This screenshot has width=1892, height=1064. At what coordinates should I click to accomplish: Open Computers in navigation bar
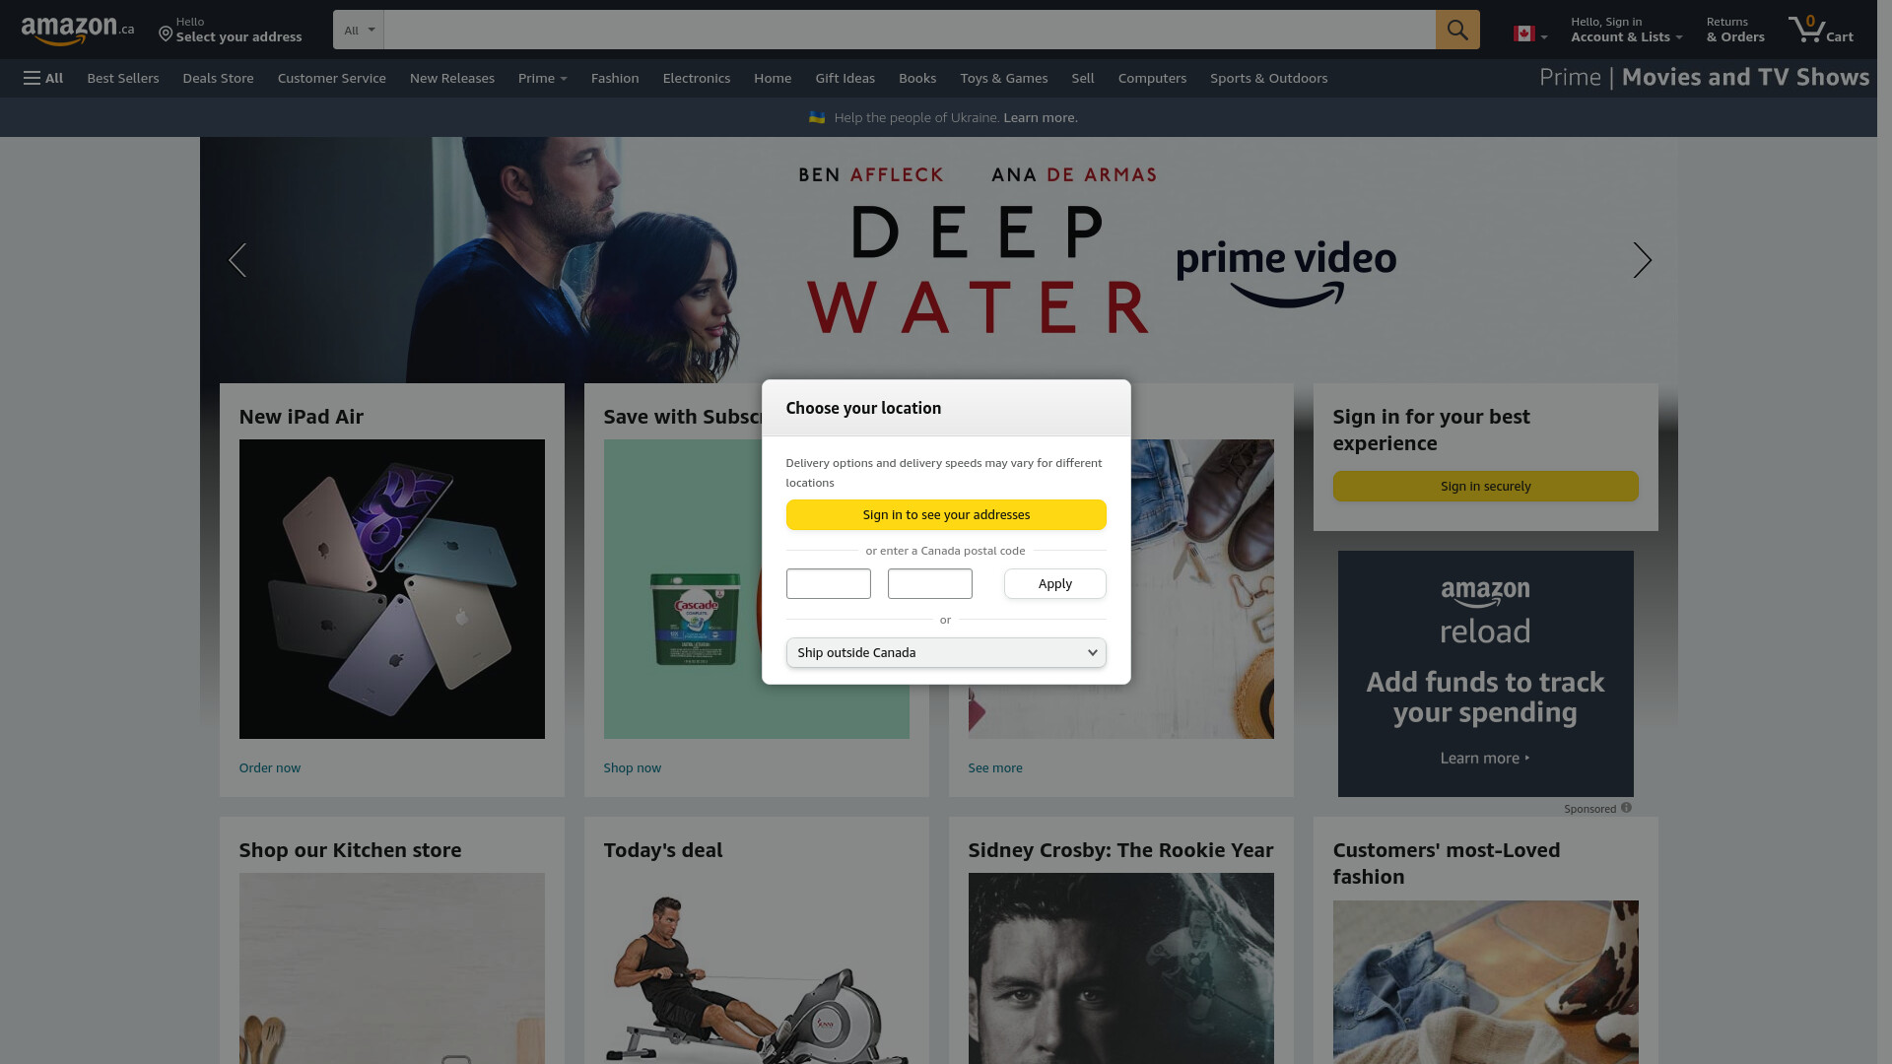tap(1152, 78)
